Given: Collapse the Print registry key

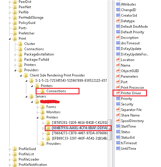Looking at the screenshot, I should point(10,39).
